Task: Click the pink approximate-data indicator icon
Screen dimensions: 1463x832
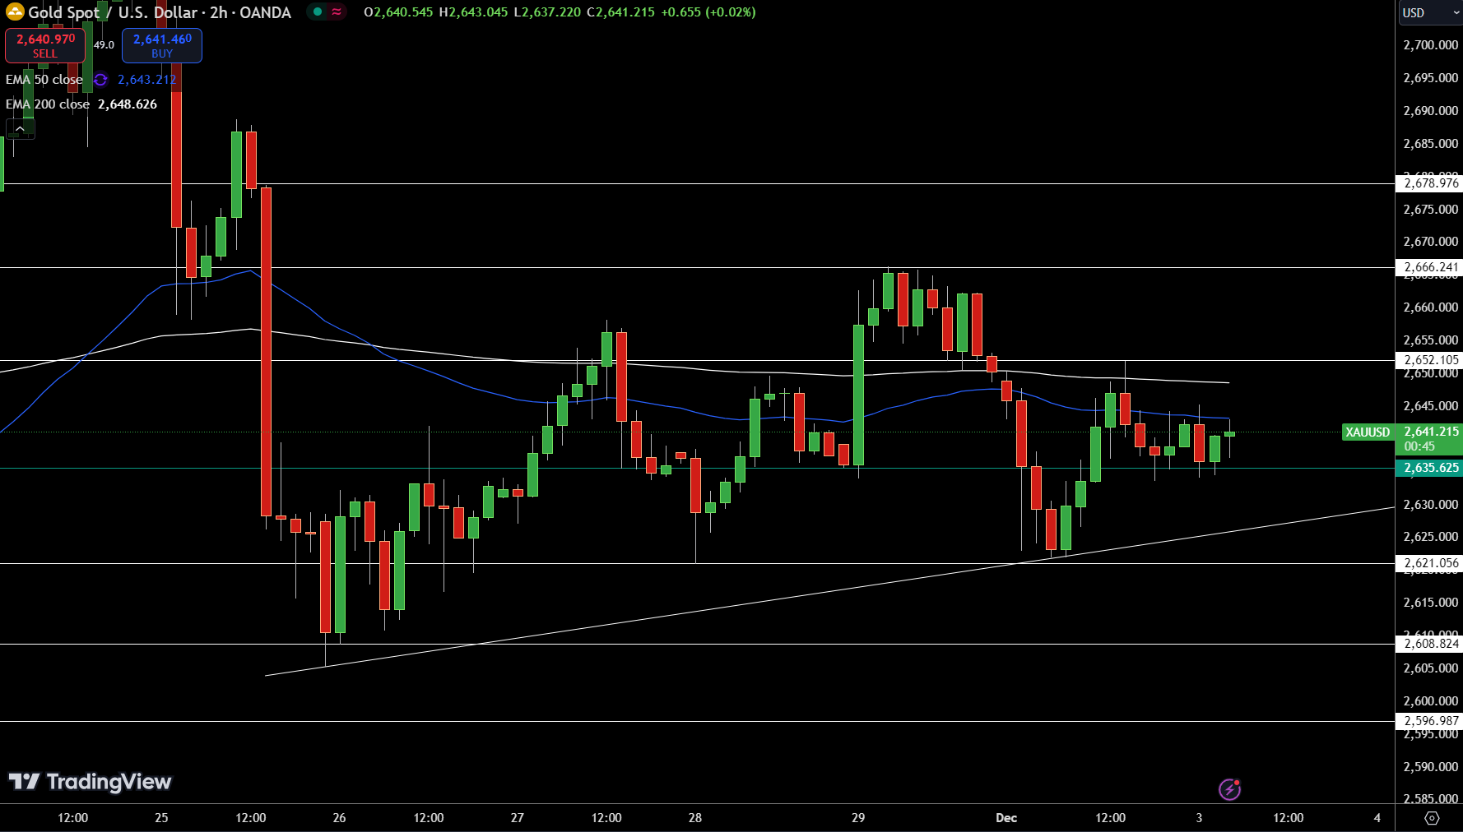Action: pos(337,12)
